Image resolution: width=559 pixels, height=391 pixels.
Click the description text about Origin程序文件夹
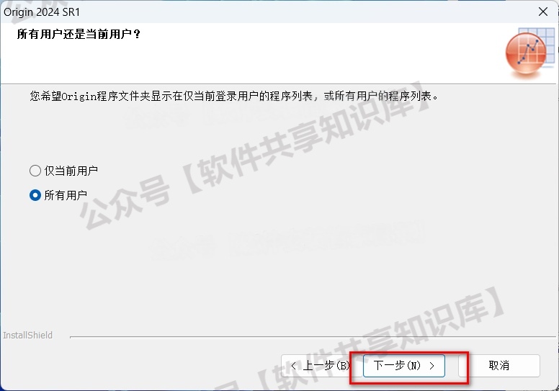(234, 96)
